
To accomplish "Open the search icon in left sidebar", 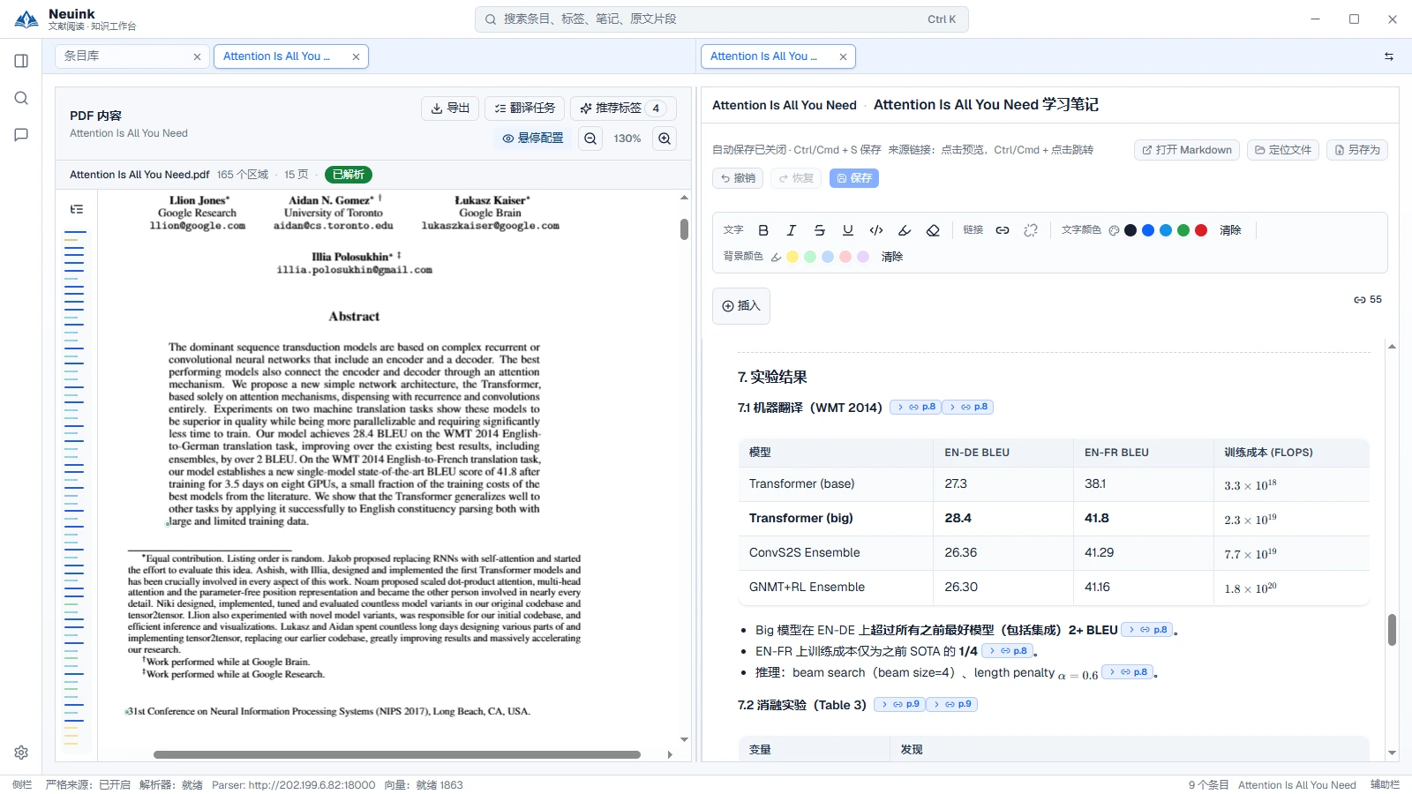I will point(21,98).
